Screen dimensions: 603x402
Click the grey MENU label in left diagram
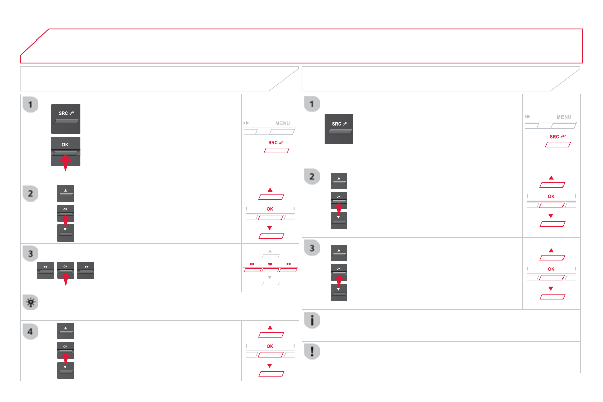point(283,123)
